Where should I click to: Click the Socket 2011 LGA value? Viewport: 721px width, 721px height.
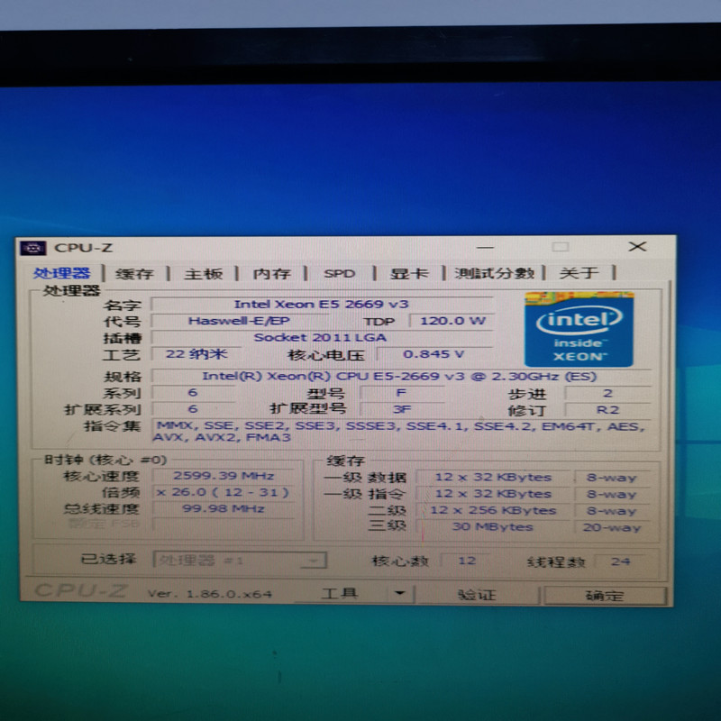click(x=321, y=337)
